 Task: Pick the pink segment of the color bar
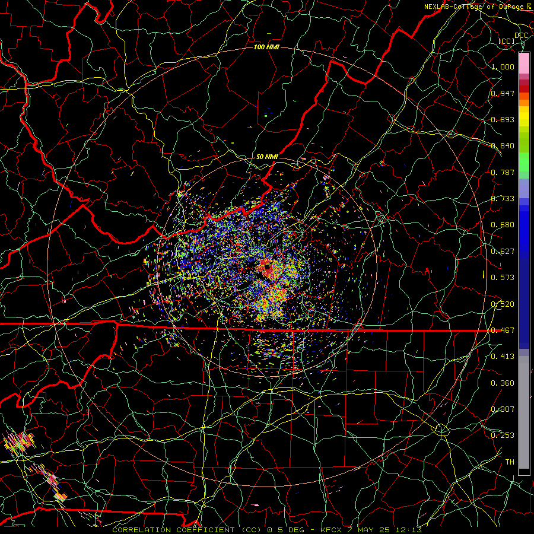click(x=524, y=63)
